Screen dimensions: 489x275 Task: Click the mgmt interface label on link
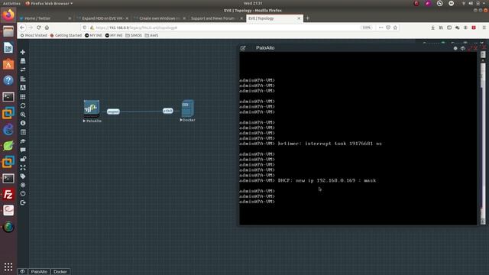click(113, 112)
